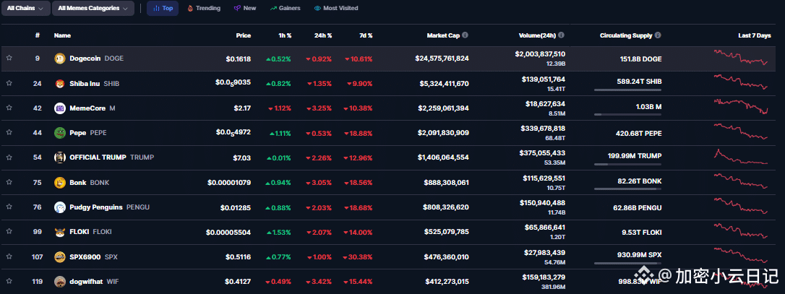785x294 pixels.
Task: Click the Bonk coin logo icon
Action: click(60, 183)
